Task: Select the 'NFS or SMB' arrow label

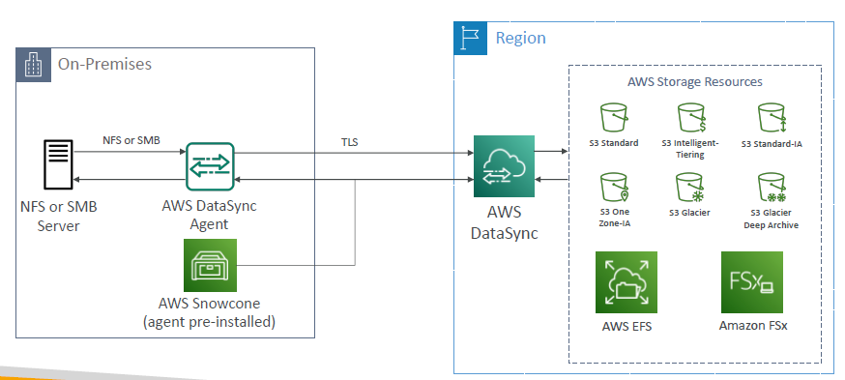Action: [x=131, y=140]
